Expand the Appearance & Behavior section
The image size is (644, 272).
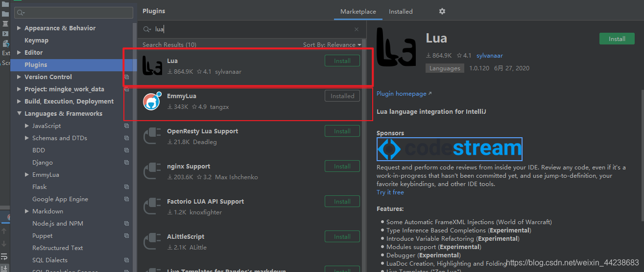[19, 28]
